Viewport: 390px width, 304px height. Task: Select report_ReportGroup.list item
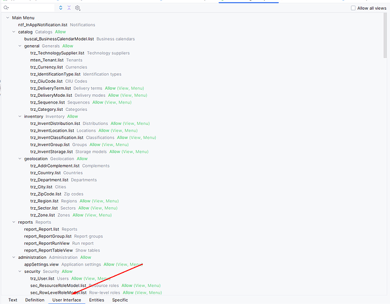(47, 236)
